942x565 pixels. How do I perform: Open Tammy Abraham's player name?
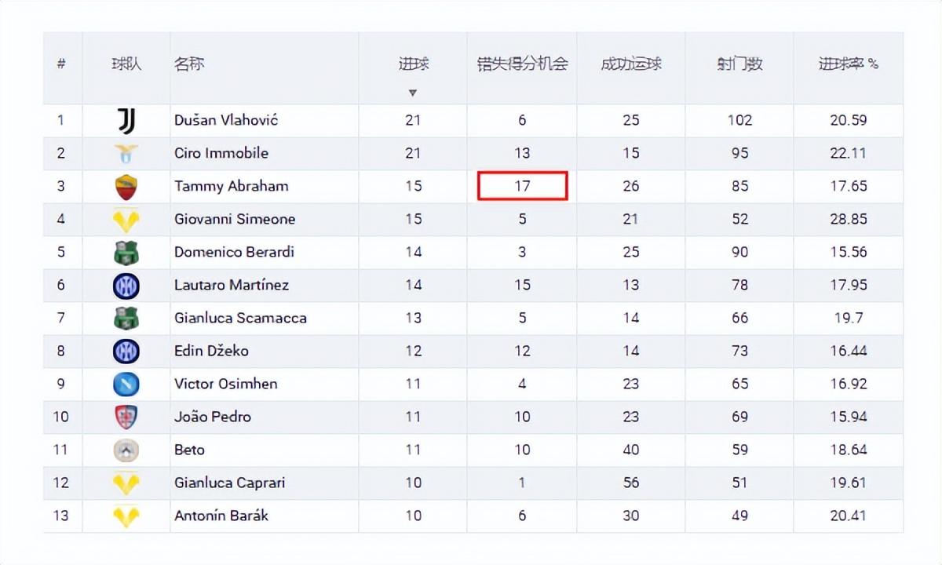[230, 186]
